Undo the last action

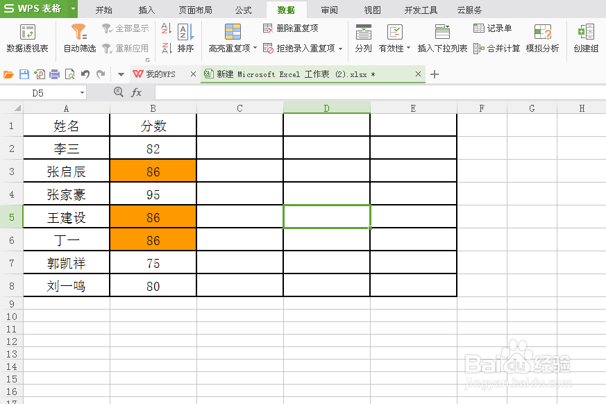(86, 73)
